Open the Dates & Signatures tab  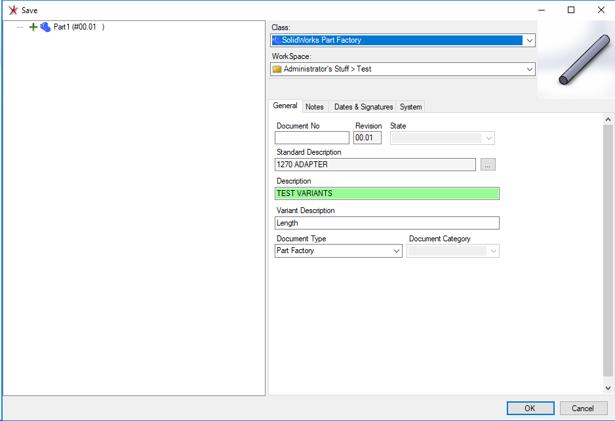(363, 107)
